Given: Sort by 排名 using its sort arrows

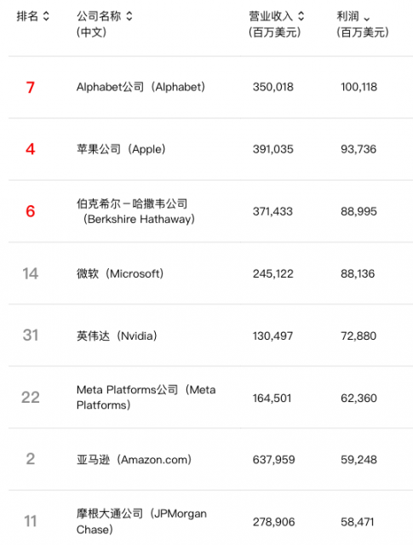Looking at the screenshot, I should pos(46,16).
